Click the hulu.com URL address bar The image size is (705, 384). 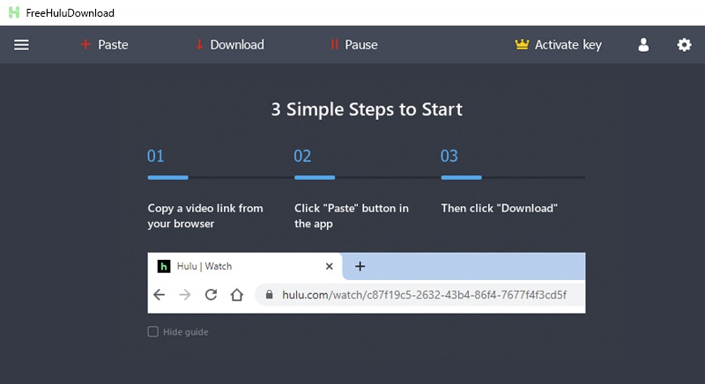(x=423, y=295)
